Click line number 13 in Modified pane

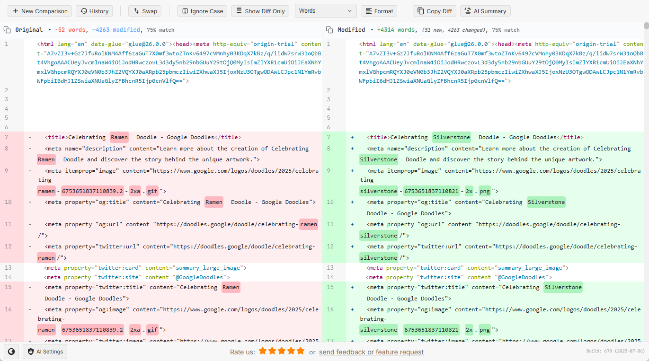(x=330, y=268)
